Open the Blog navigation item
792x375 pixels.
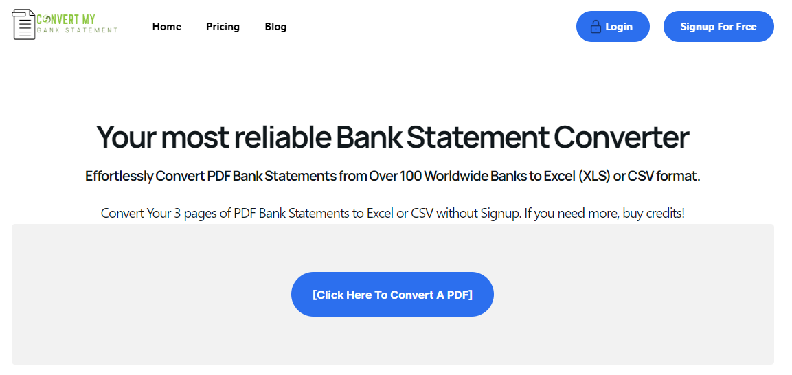[x=275, y=27]
